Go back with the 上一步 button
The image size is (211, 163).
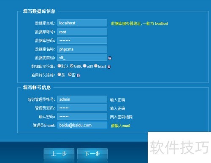59,154
